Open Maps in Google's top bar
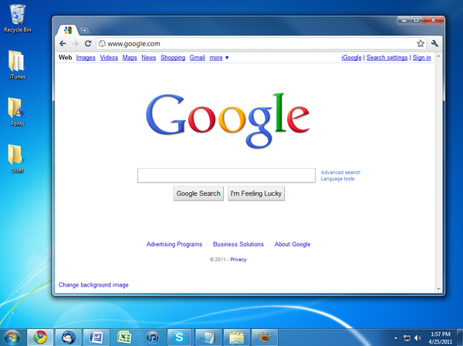This screenshot has height=346, width=463. point(130,58)
